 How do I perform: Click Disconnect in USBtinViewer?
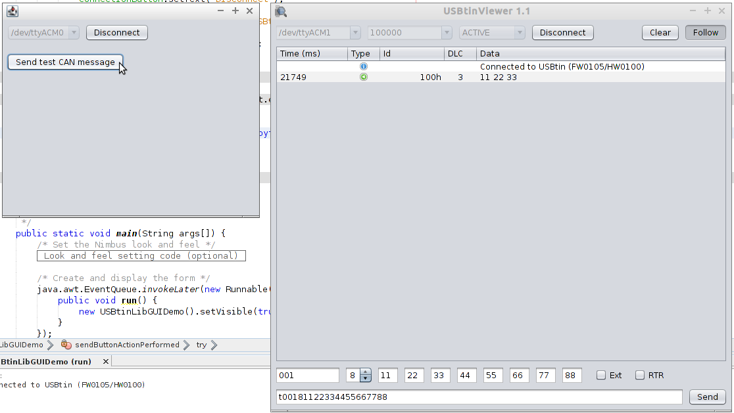tap(563, 33)
